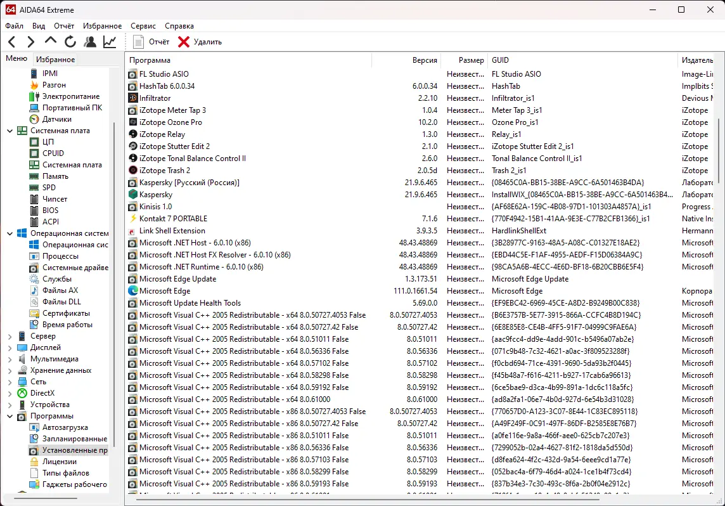Go up one level with the up arrow icon

point(51,41)
